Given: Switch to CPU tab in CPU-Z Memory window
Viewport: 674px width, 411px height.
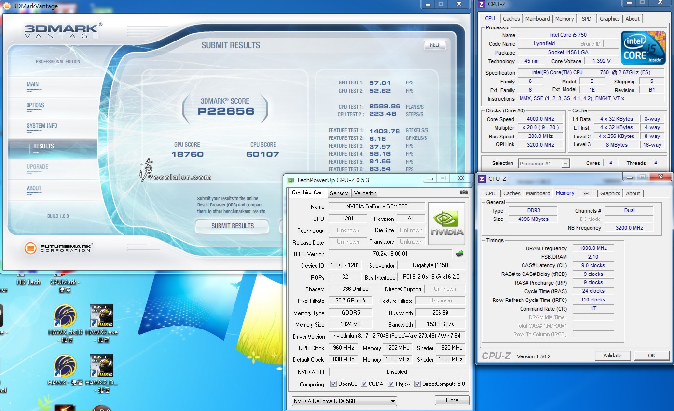Looking at the screenshot, I should [x=490, y=193].
